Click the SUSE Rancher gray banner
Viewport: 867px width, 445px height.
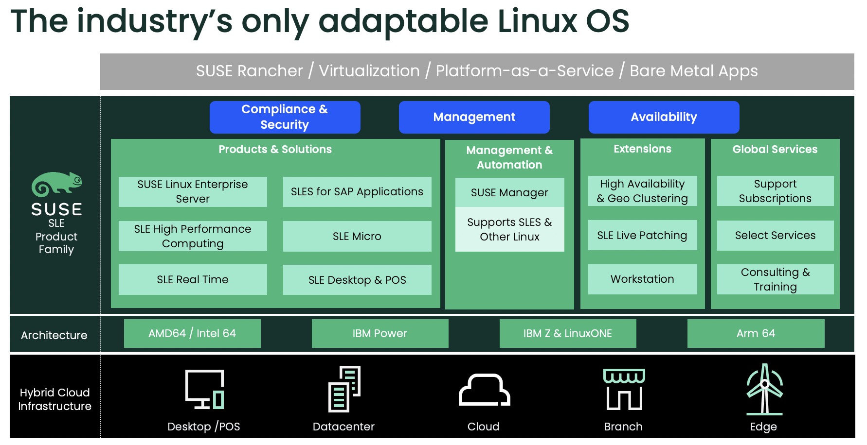(x=476, y=71)
